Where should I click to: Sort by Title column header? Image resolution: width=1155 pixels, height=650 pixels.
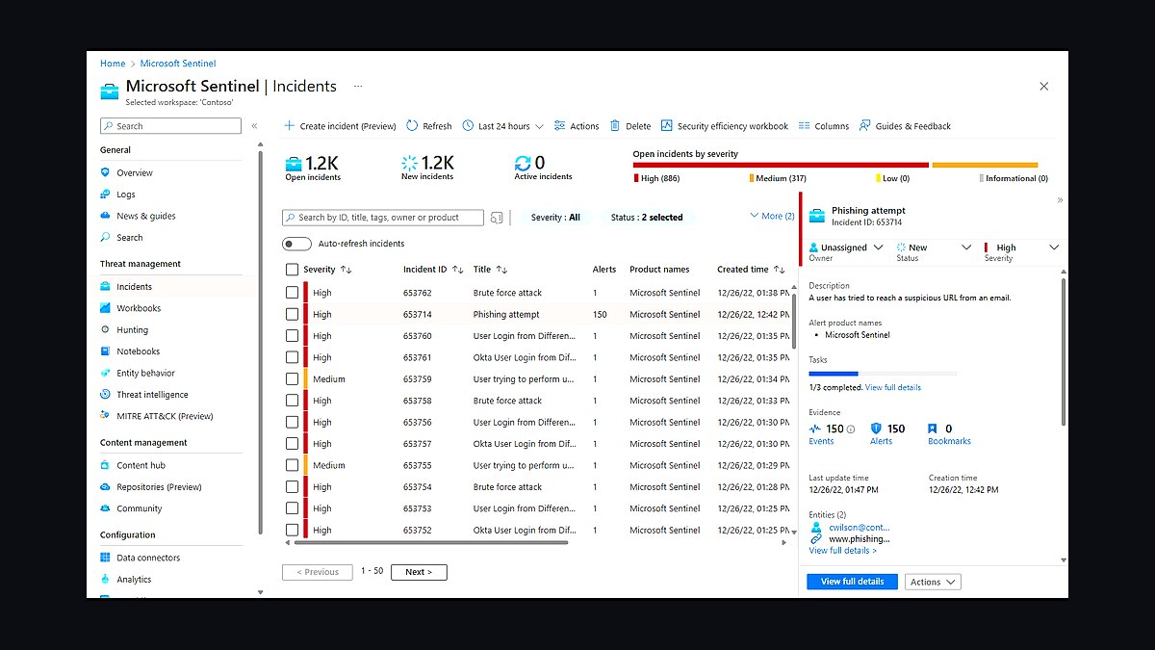click(490, 270)
